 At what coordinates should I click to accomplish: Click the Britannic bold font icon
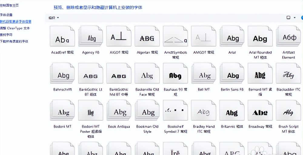click(x=232, y=110)
